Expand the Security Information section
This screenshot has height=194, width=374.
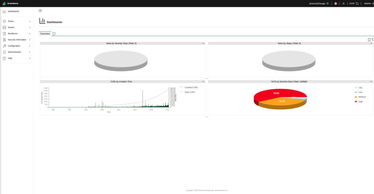pos(16,40)
